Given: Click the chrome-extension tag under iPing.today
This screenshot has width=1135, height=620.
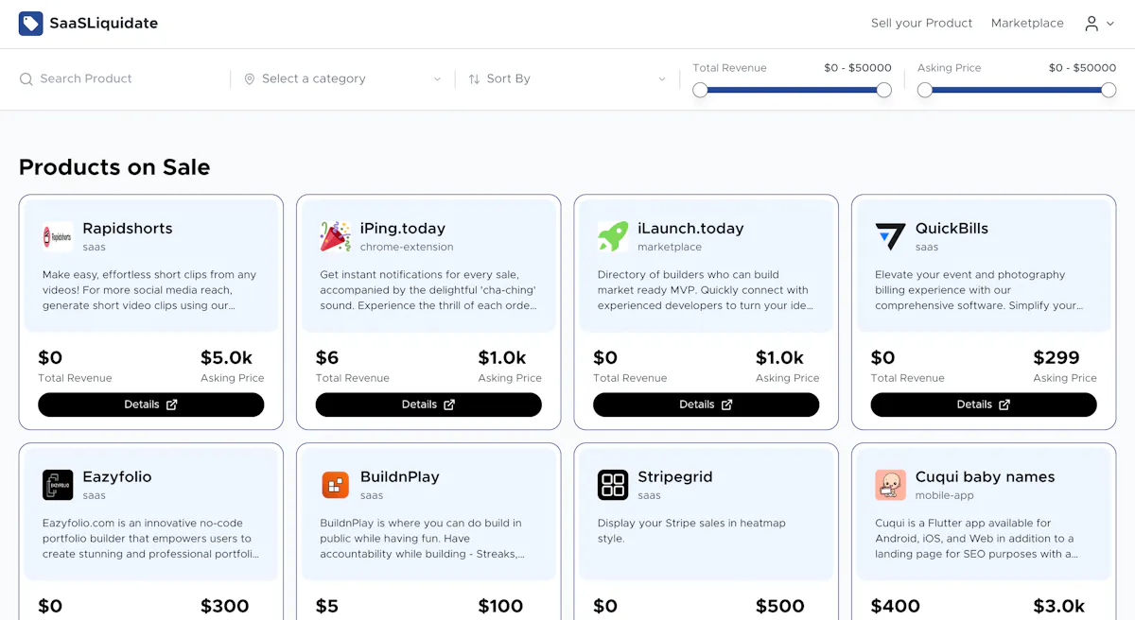Looking at the screenshot, I should (407, 248).
